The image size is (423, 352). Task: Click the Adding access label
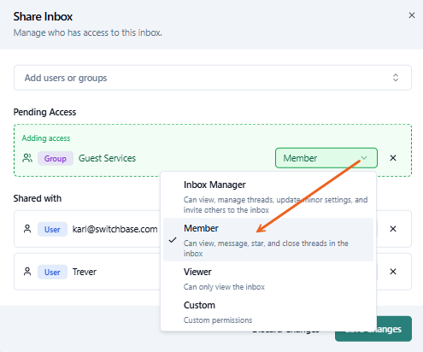click(x=46, y=138)
